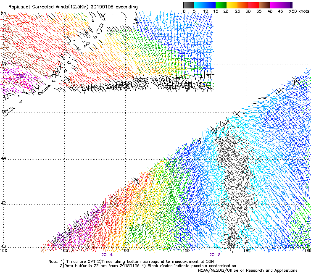Click the yellow 20-25 knots legend swatch

pos(232,5)
